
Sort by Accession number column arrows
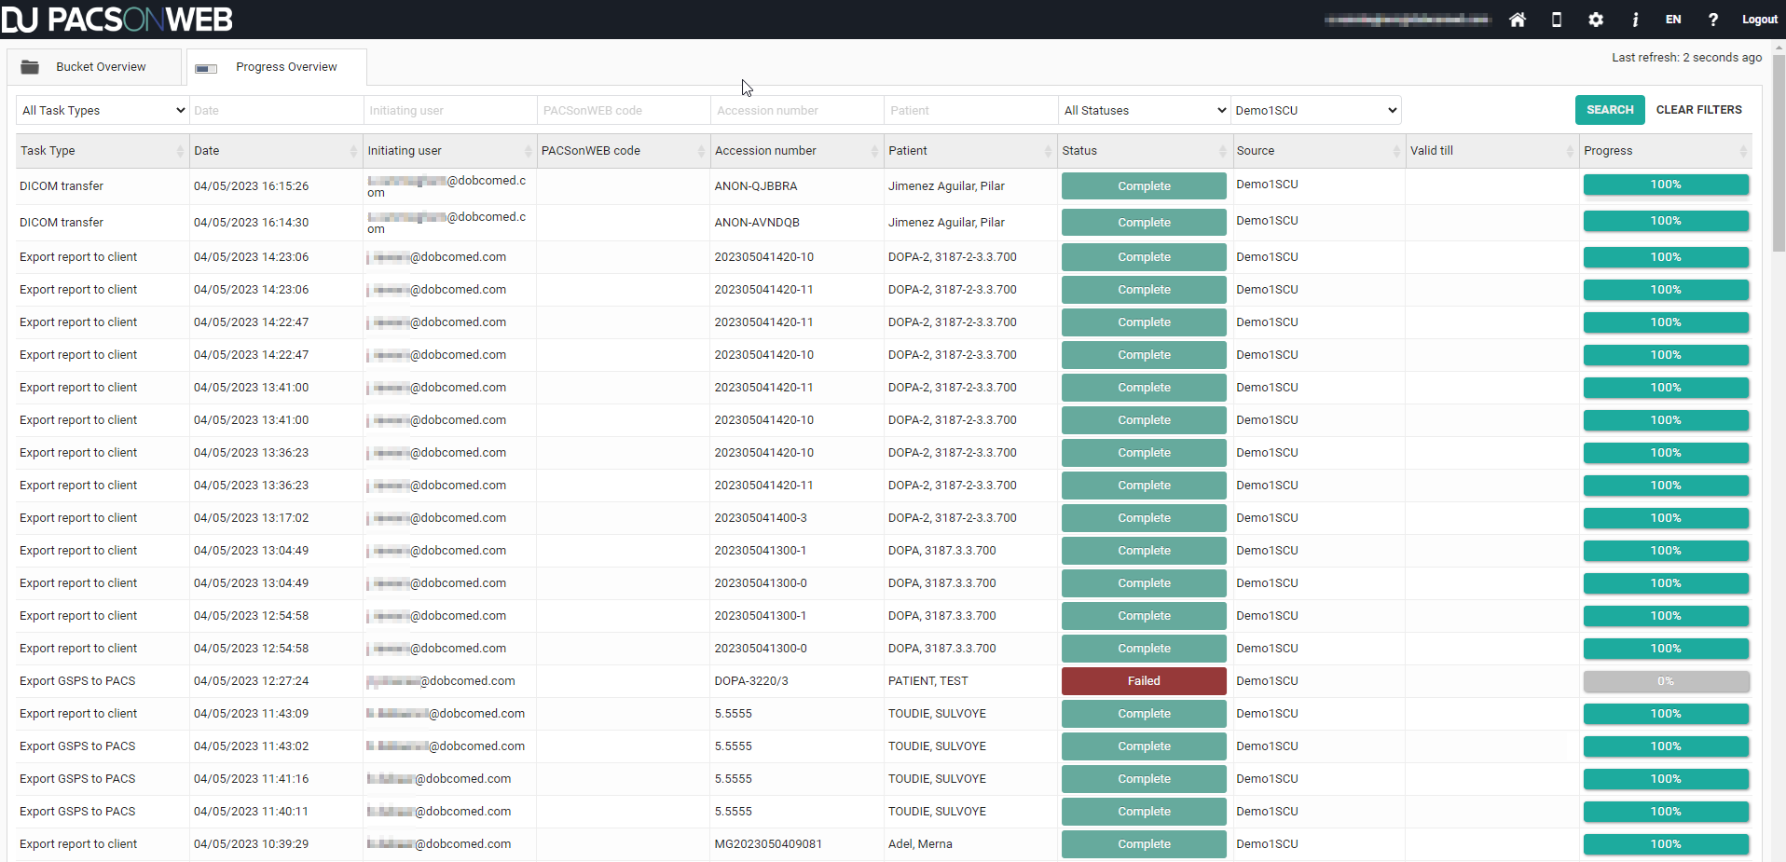[x=874, y=151]
